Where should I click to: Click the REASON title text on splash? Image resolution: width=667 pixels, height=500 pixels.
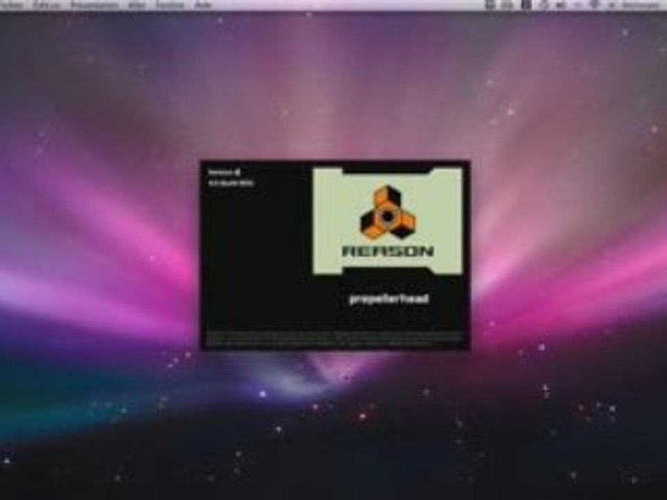[x=388, y=251]
